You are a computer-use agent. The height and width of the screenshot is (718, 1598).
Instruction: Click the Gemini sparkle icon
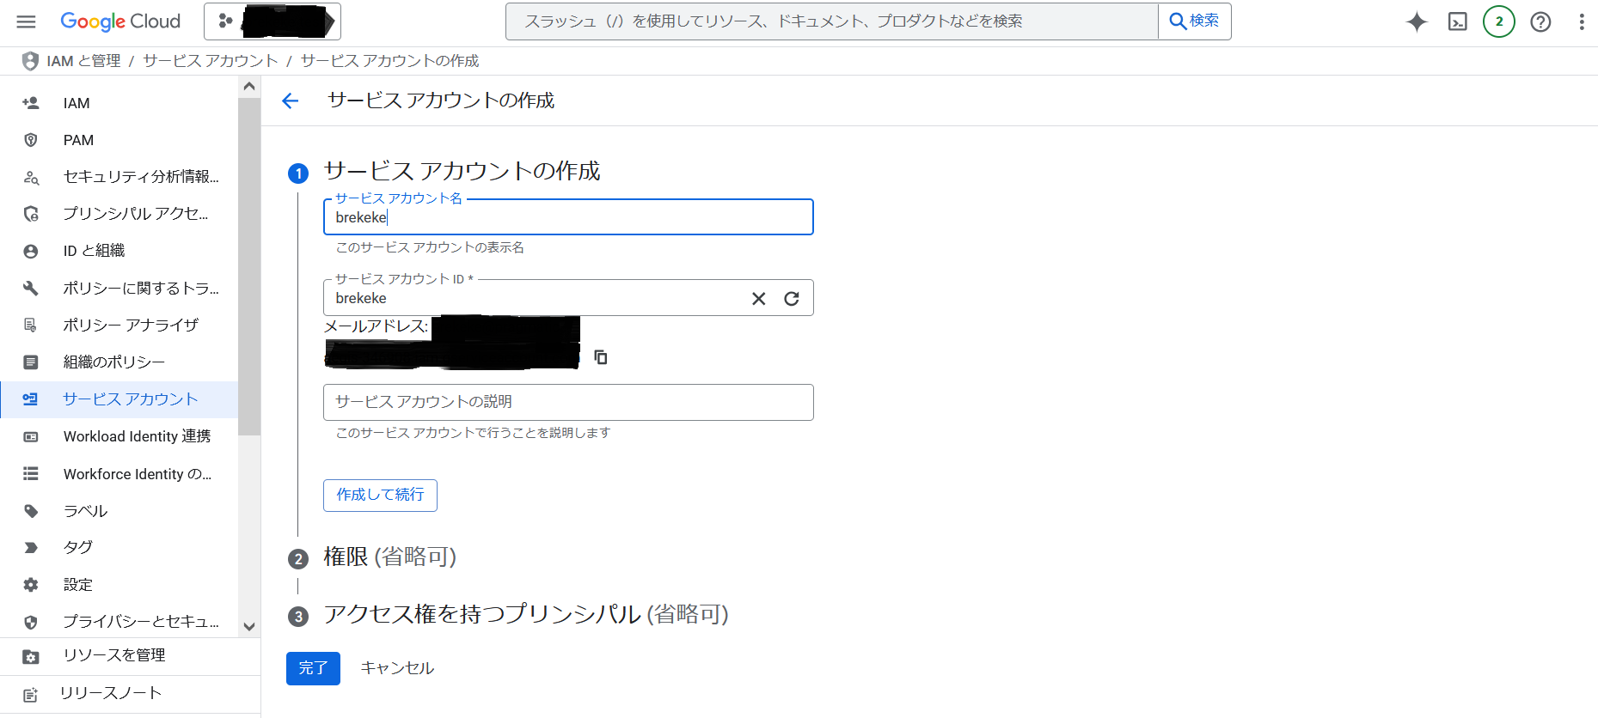click(1416, 21)
